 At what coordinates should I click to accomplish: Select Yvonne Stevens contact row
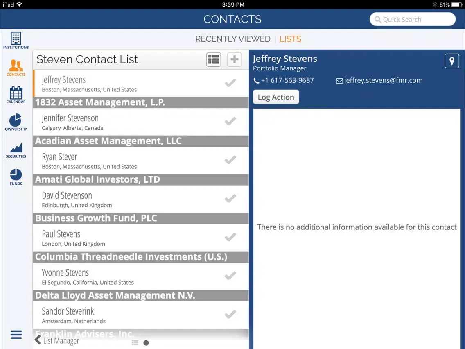pos(141,276)
